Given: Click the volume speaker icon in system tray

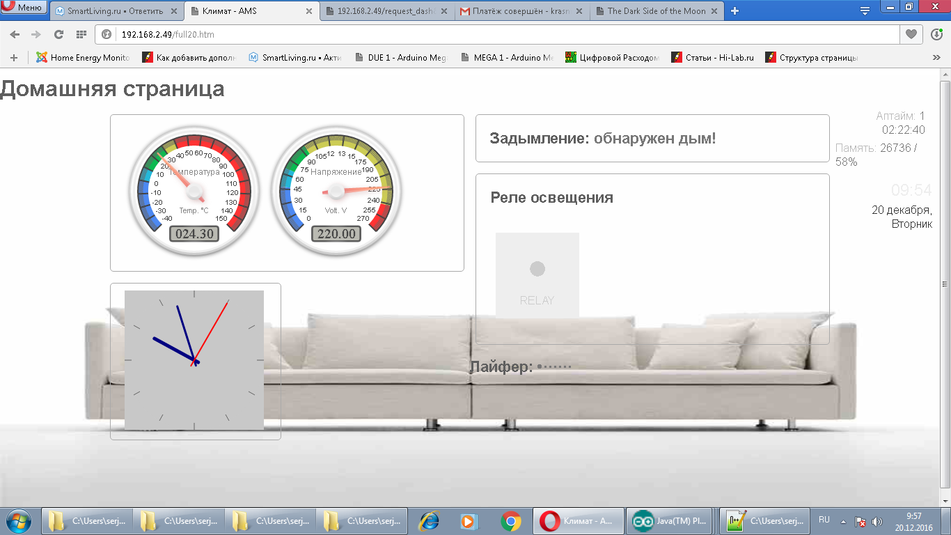Looking at the screenshot, I should click(x=877, y=521).
